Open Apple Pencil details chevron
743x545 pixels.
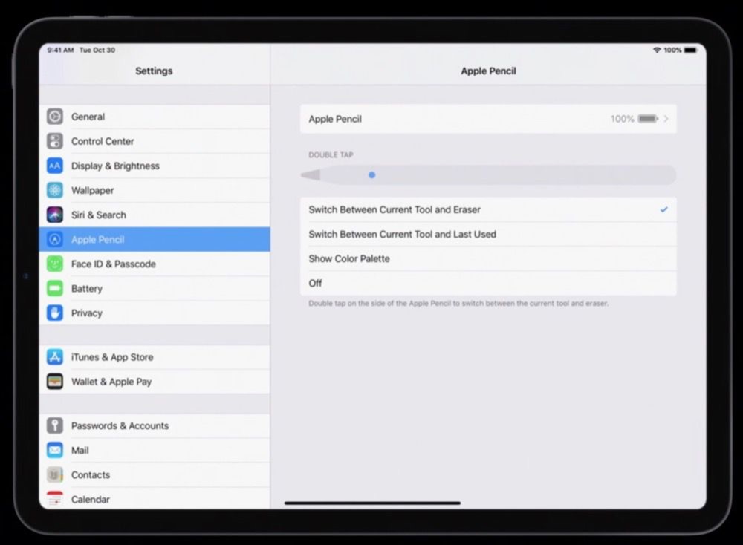tap(666, 119)
